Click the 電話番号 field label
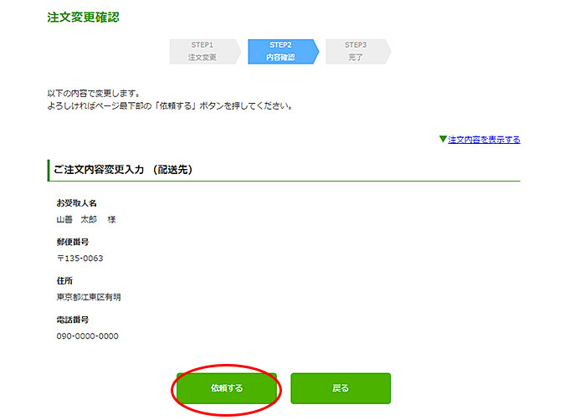The height and width of the screenshot is (420, 569). (x=72, y=320)
